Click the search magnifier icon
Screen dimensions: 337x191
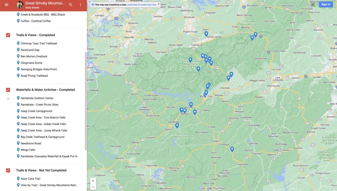[x=71, y=5]
